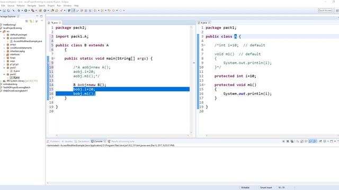Click the Remove Launch console icon
Viewport: 339px width, 190px height.
288,141
